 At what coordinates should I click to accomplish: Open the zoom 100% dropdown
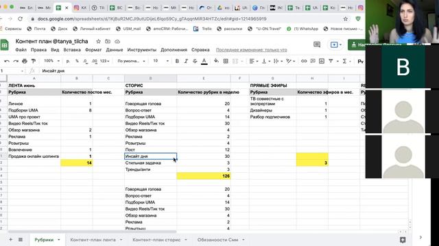tap(52, 61)
